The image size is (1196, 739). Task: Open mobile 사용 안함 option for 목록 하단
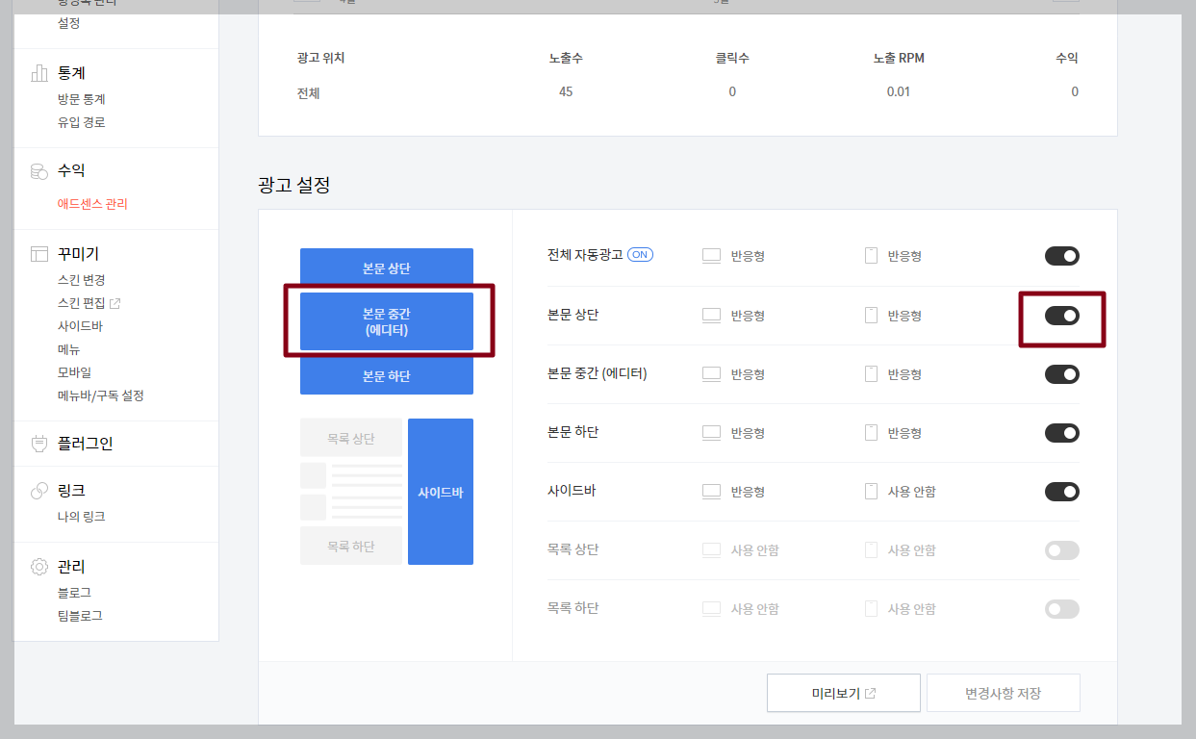pyautogui.click(x=911, y=609)
